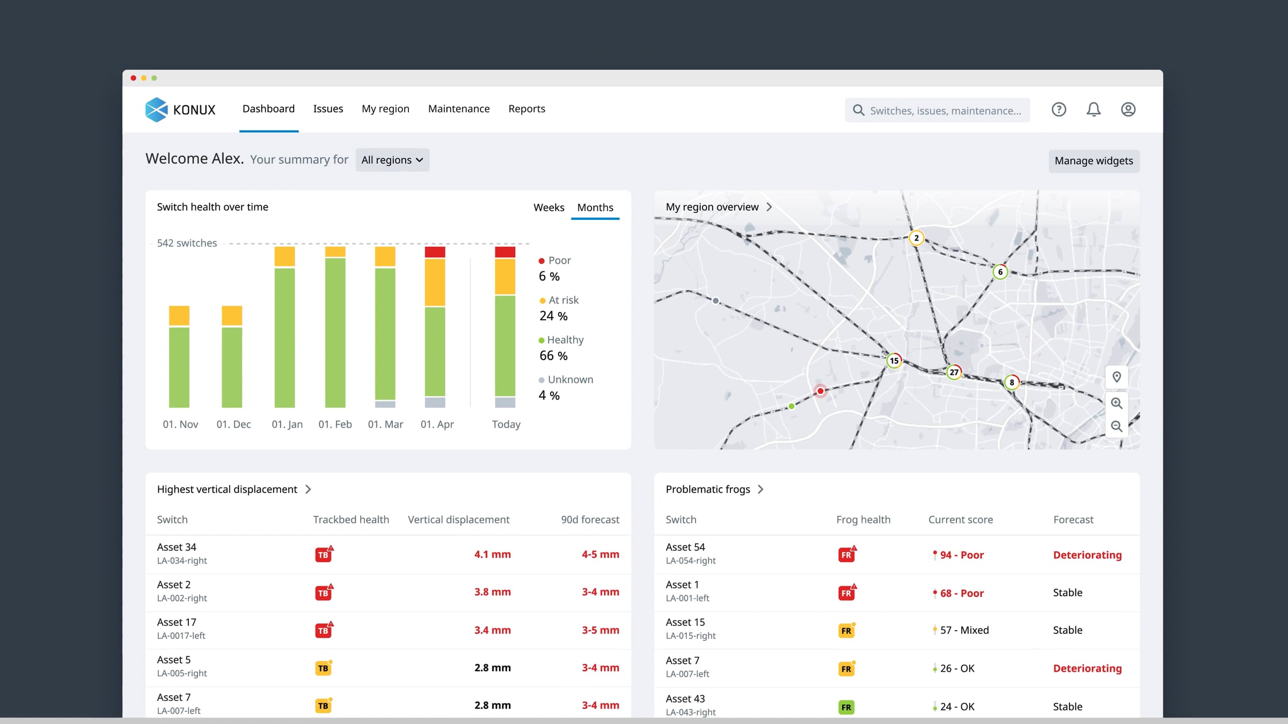Open the user account profile icon
Viewport: 1288px width, 724px height.
coord(1128,109)
